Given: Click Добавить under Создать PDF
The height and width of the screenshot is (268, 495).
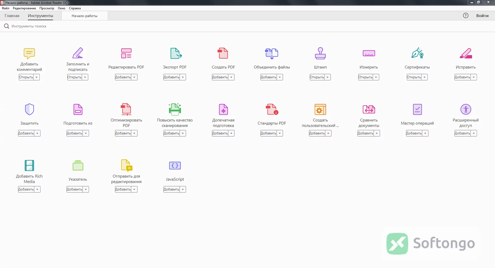Looking at the screenshot, I should (x=220, y=77).
